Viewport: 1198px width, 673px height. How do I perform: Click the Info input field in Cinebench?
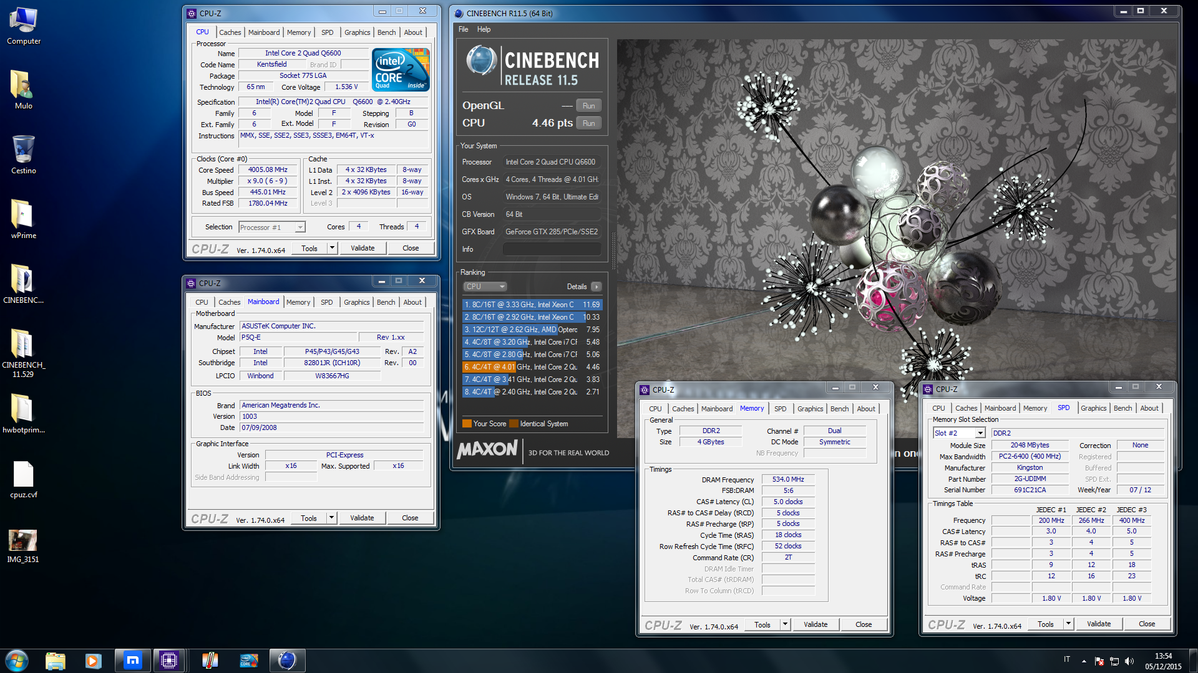[552, 249]
